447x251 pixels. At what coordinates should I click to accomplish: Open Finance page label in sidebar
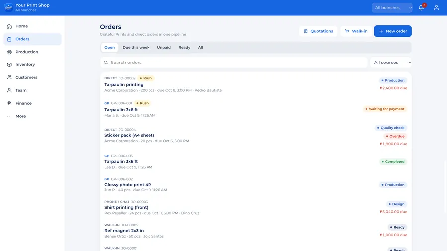[x=23, y=103]
